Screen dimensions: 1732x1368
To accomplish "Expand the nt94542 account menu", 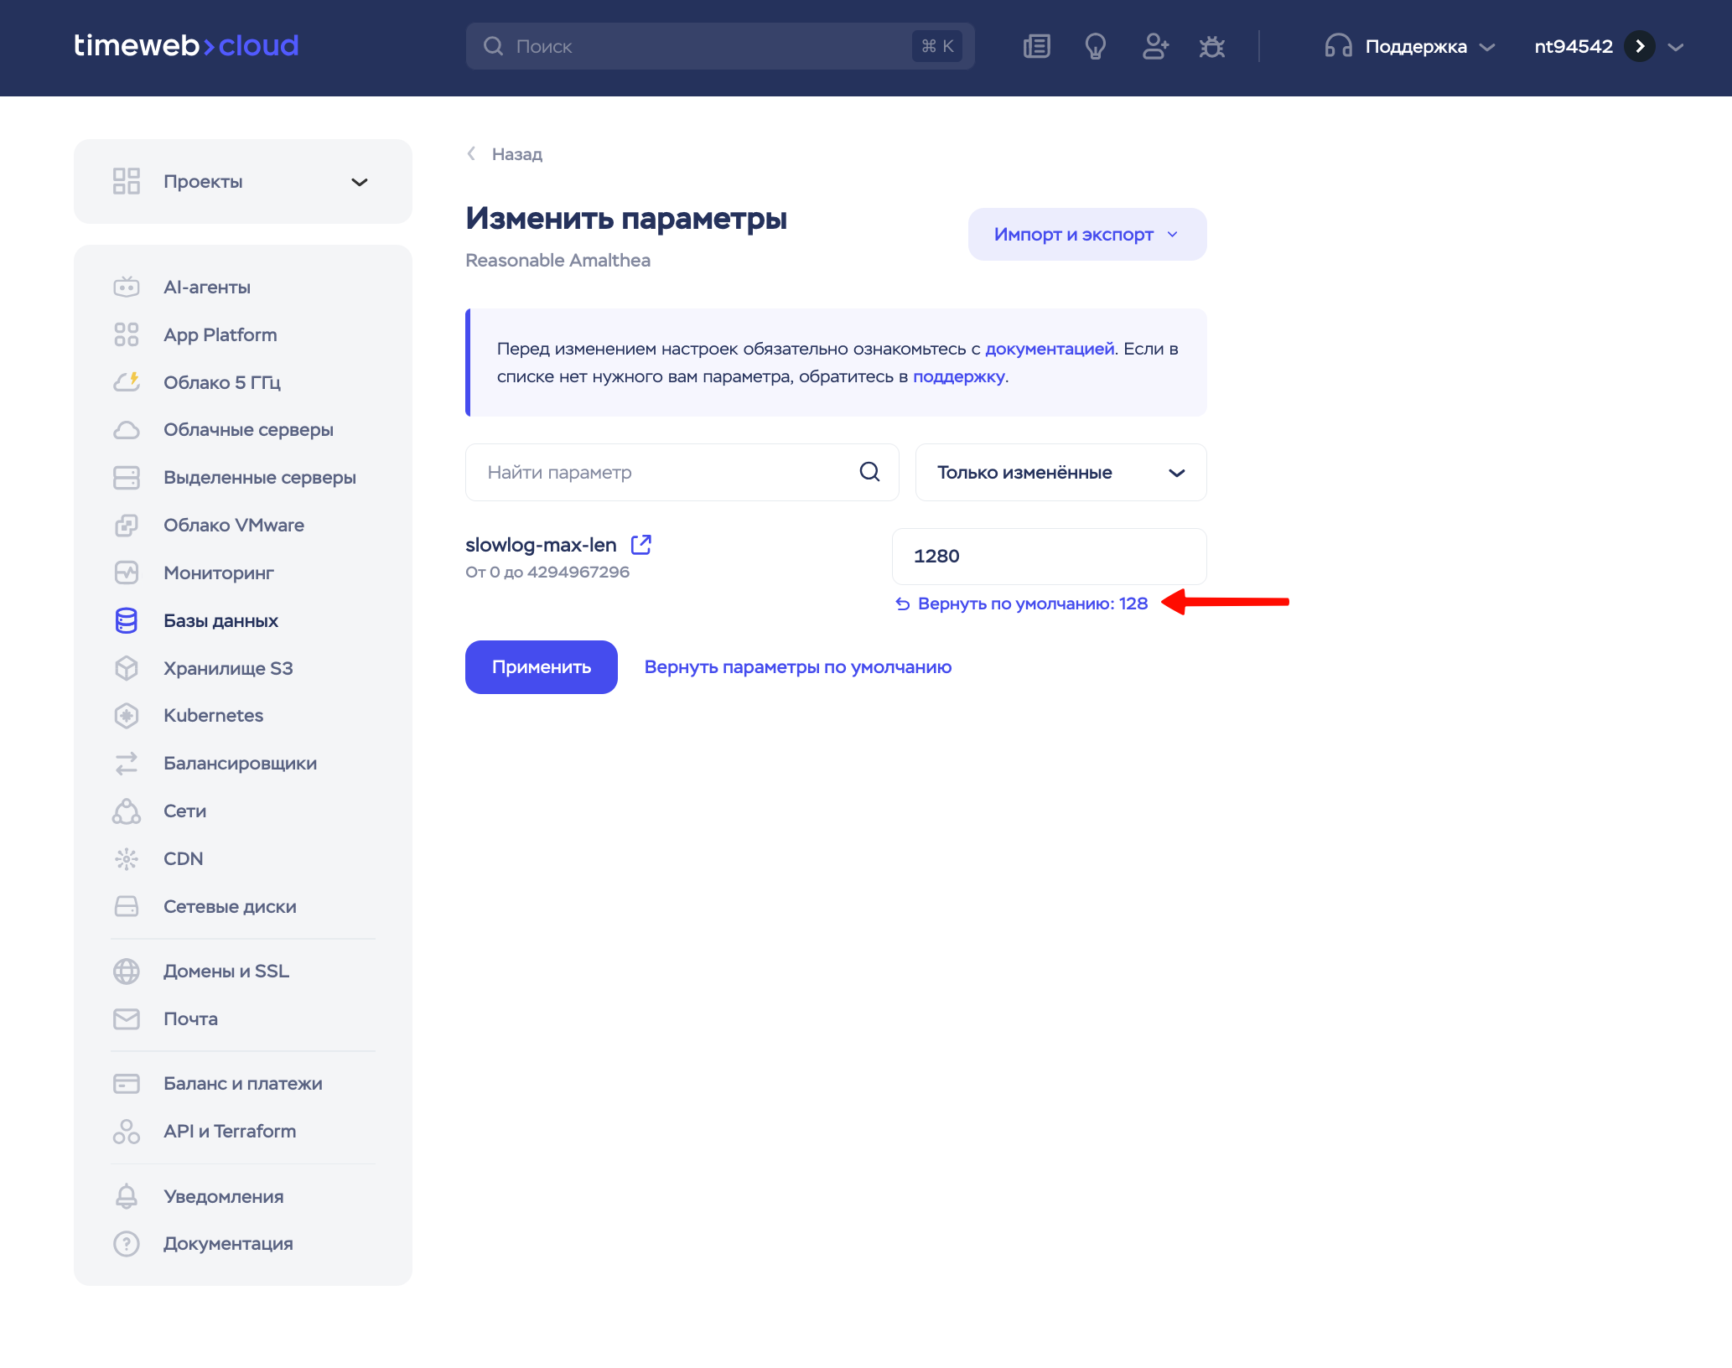I will (x=1609, y=47).
